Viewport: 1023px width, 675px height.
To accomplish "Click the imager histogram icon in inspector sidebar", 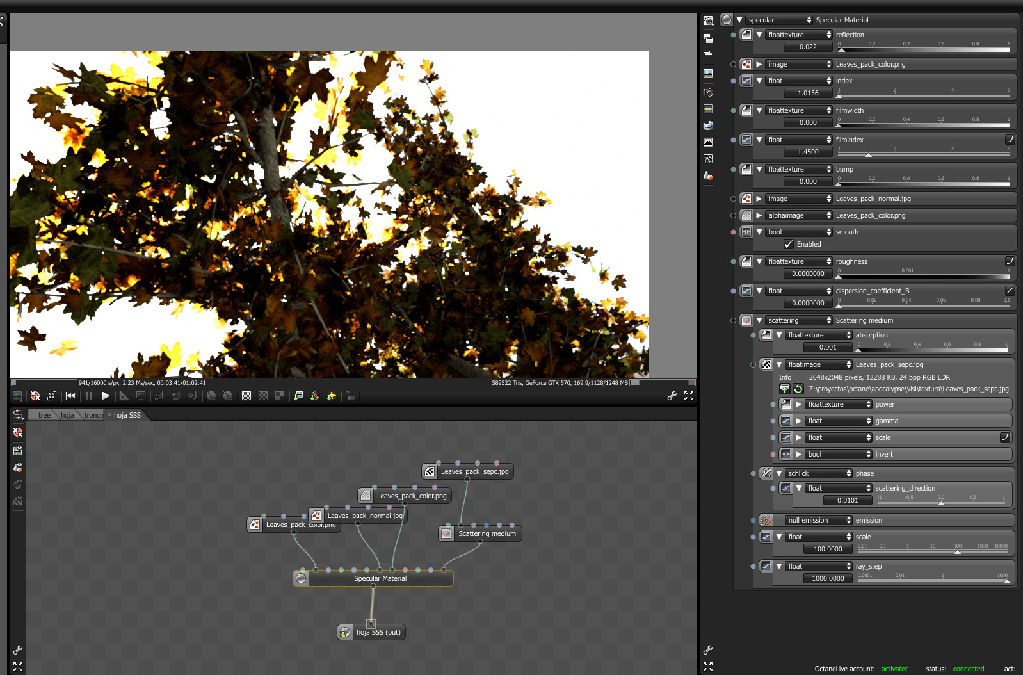I will point(708,142).
